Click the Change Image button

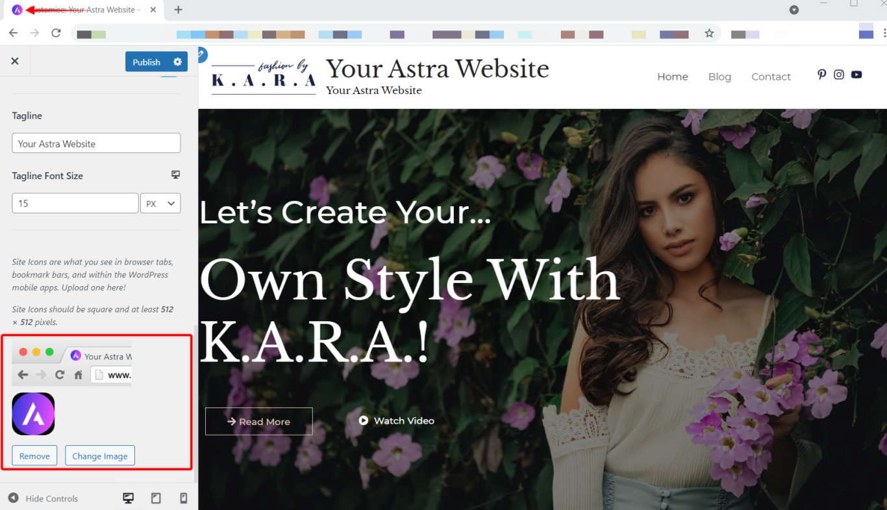pyautogui.click(x=100, y=455)
